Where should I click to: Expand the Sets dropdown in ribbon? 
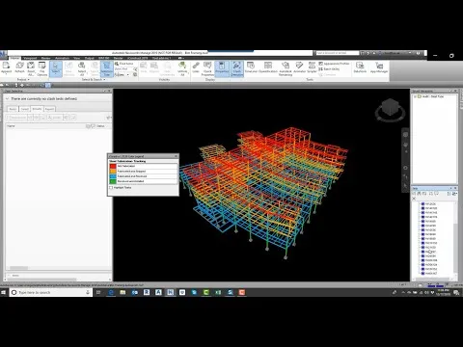122,74
